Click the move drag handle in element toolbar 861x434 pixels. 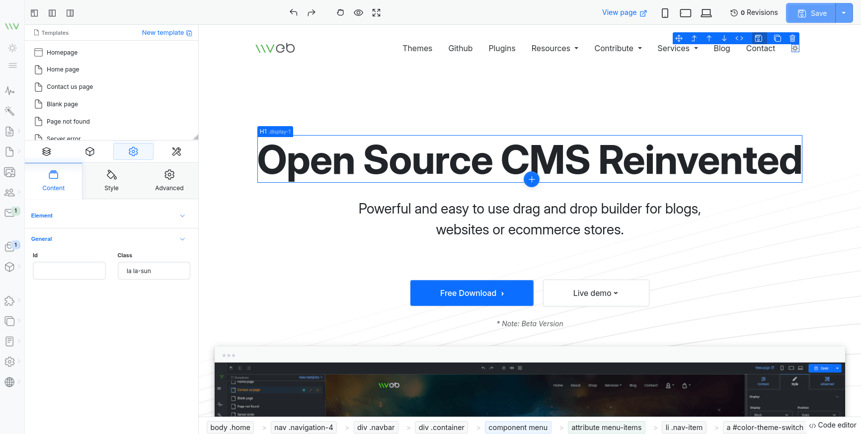[679, 38]
